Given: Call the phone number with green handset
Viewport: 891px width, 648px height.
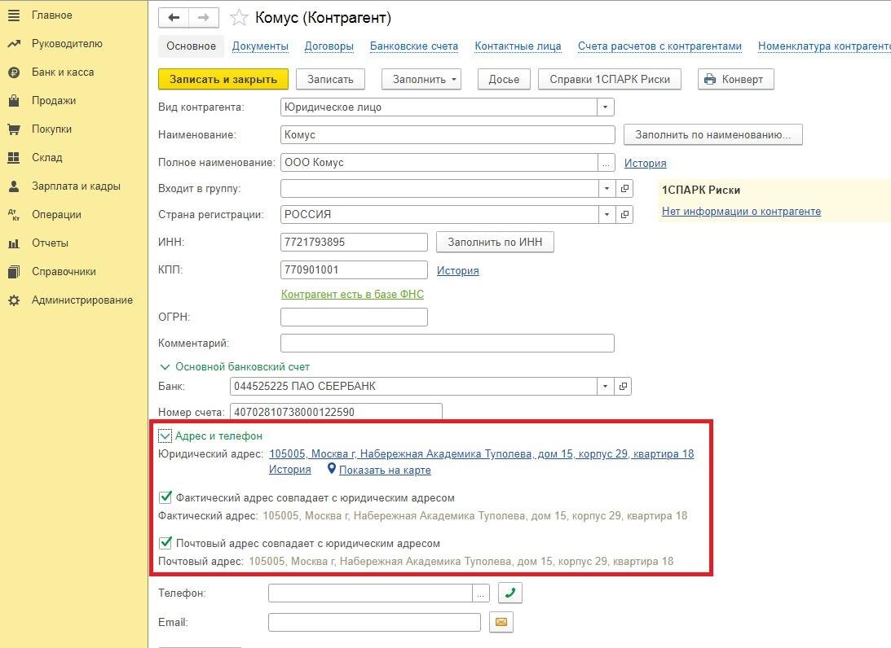Looking at the screenshot, I should pyautogui.click(x=509, y=593).
